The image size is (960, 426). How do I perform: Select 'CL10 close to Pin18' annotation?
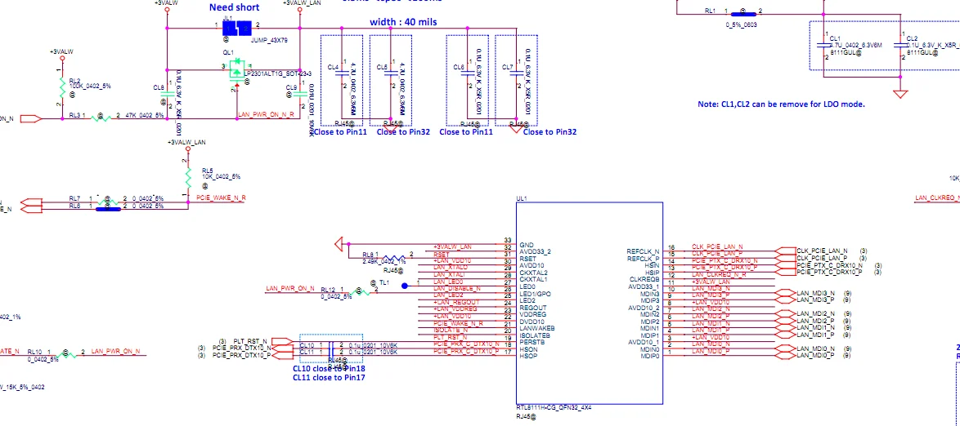point(329,369)
